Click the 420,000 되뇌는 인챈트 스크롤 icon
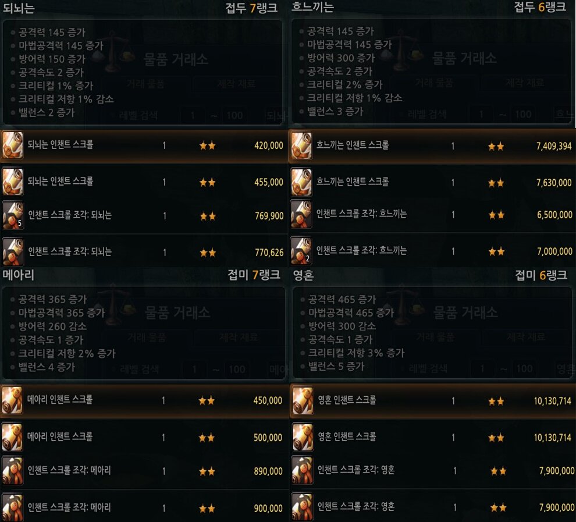Viewport: 576px width, 522px height. point(12,145)
